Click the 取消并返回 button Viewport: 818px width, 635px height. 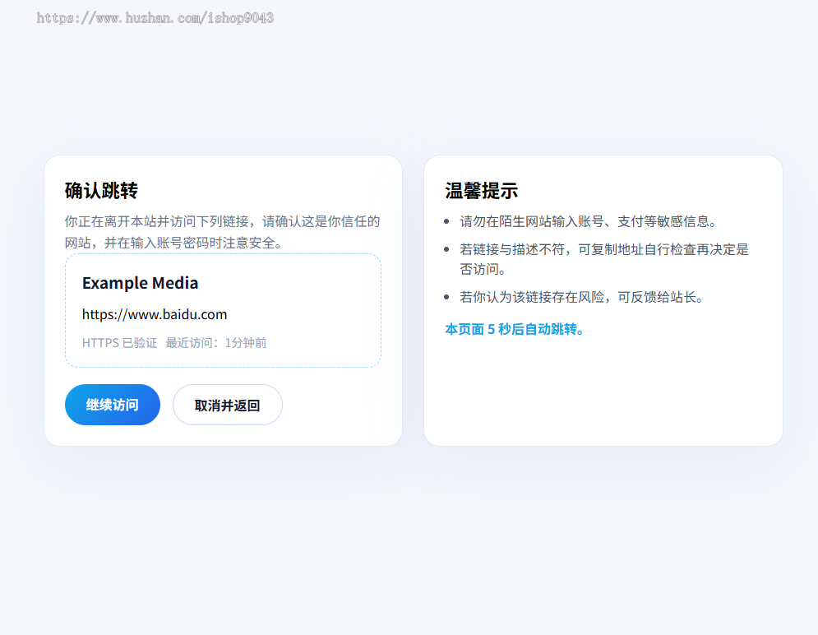(x=228, y=405)
